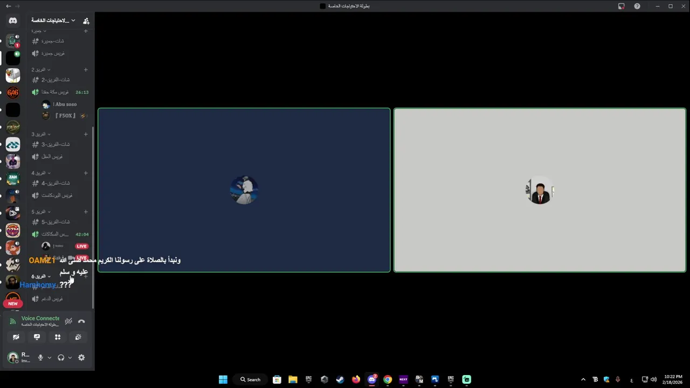Add channel to الفريق 2 category
This screenshot has width=690, height=388.
tap(86, 70)
